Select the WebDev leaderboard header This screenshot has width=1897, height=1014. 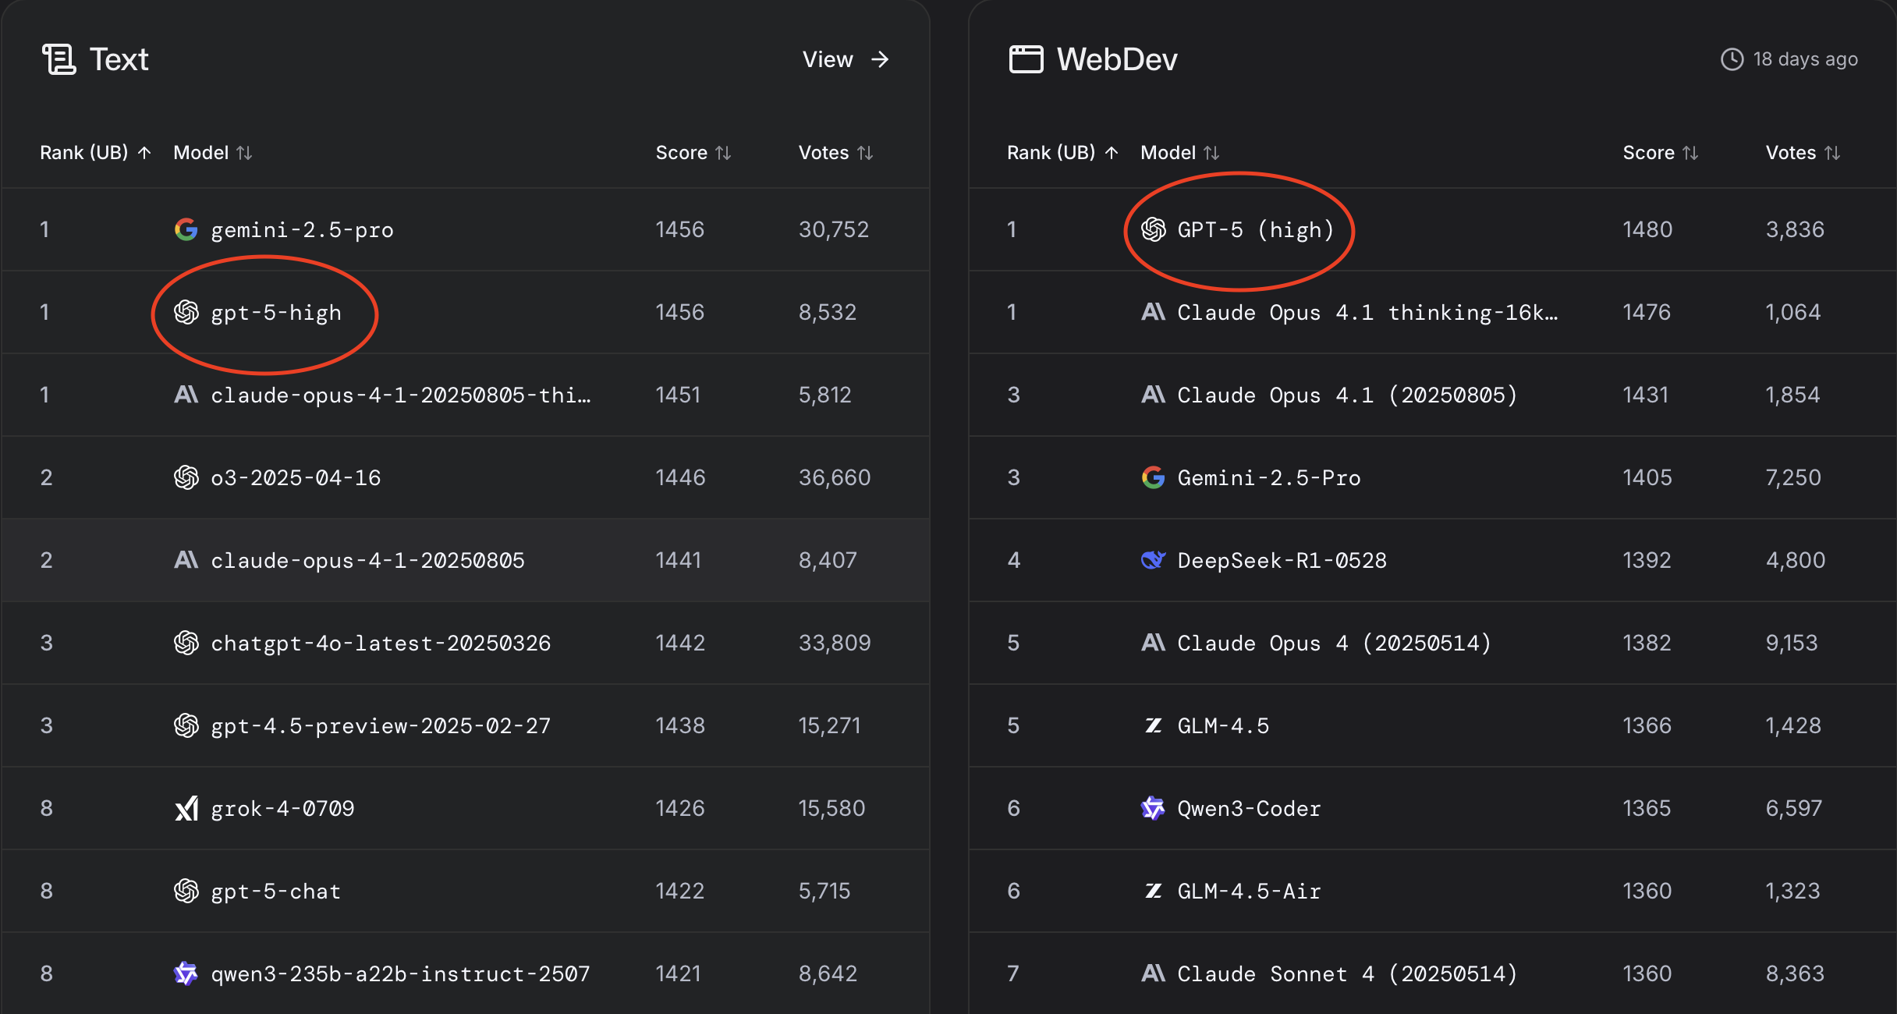pyautogui.click(x=1117, y=58)
